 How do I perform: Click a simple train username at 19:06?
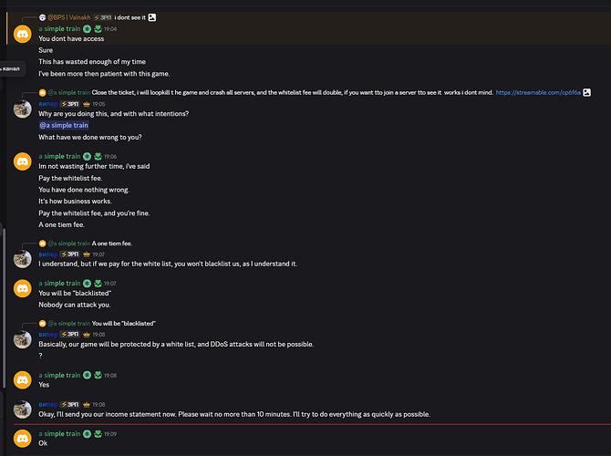pos(59,156)
